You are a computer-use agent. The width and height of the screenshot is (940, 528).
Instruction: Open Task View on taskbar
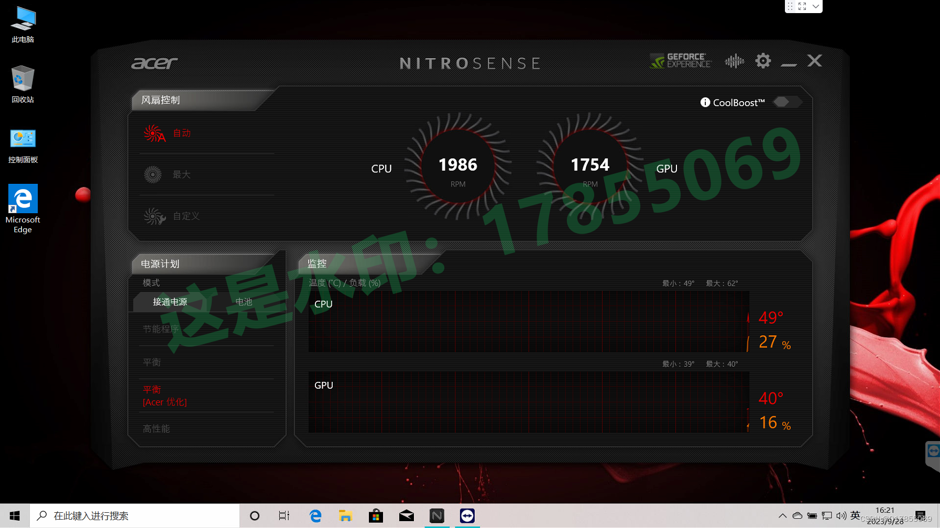click(x=284, y=516)
